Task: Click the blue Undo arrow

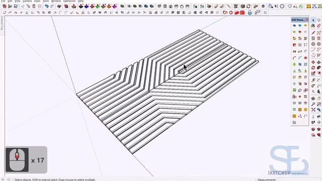Action: click(47, 7)
